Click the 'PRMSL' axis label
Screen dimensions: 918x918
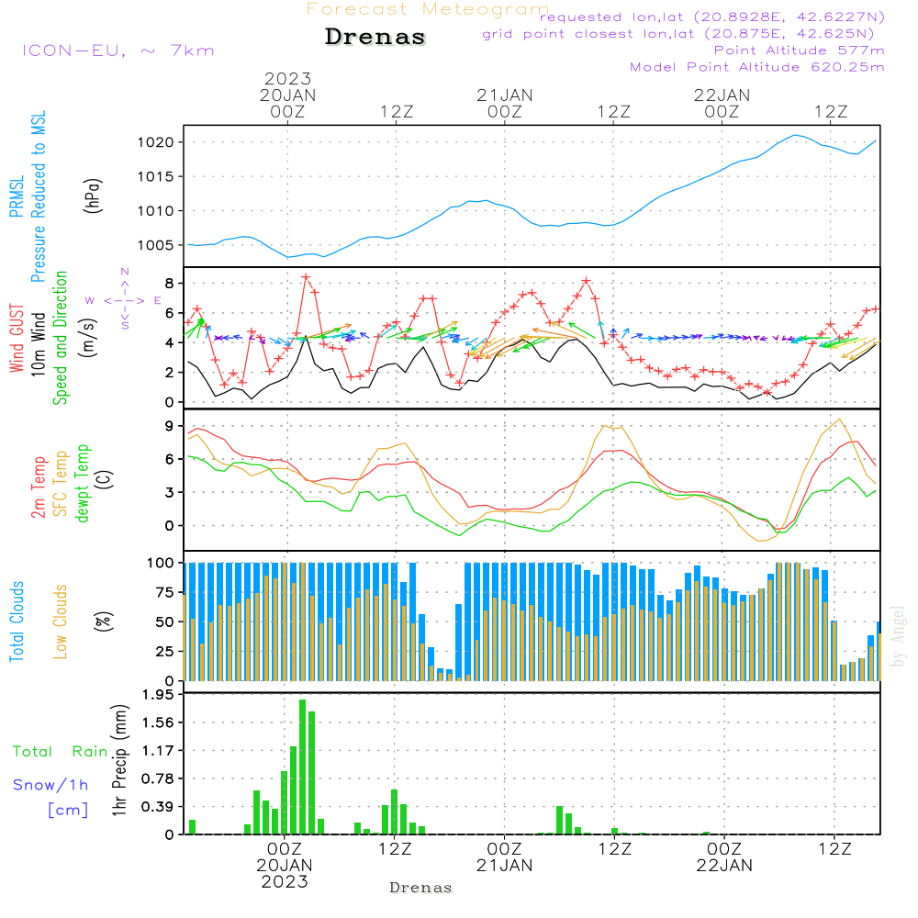tap(17, 196)
